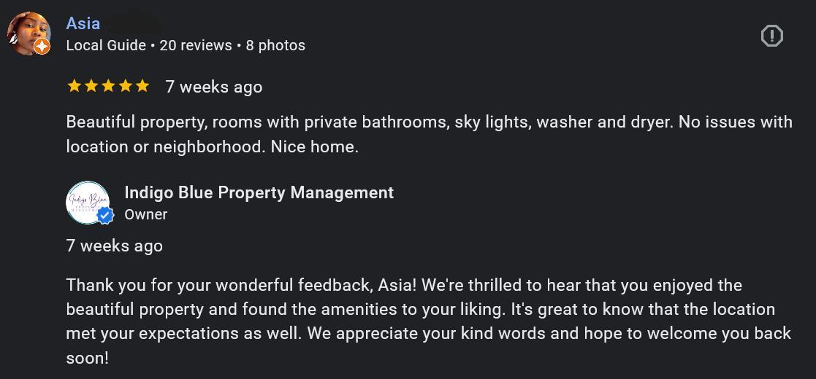Open the reviewer name Asia

[83, 23]
